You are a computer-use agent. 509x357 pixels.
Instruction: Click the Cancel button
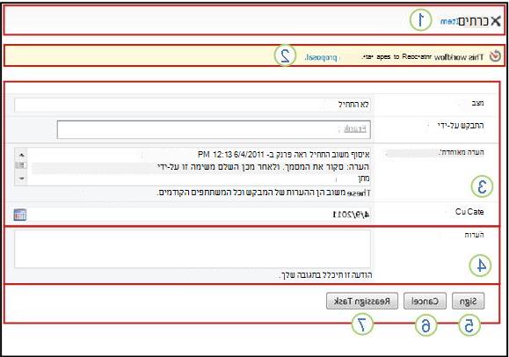coord(425,301)
